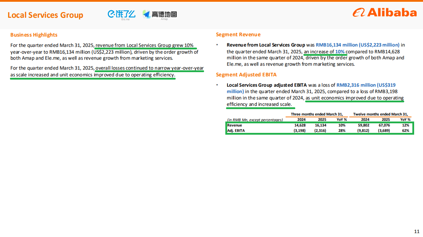This screenshot has width=423, height=237.
Task: Click the Local Services Group title
Action: [45, 15]
